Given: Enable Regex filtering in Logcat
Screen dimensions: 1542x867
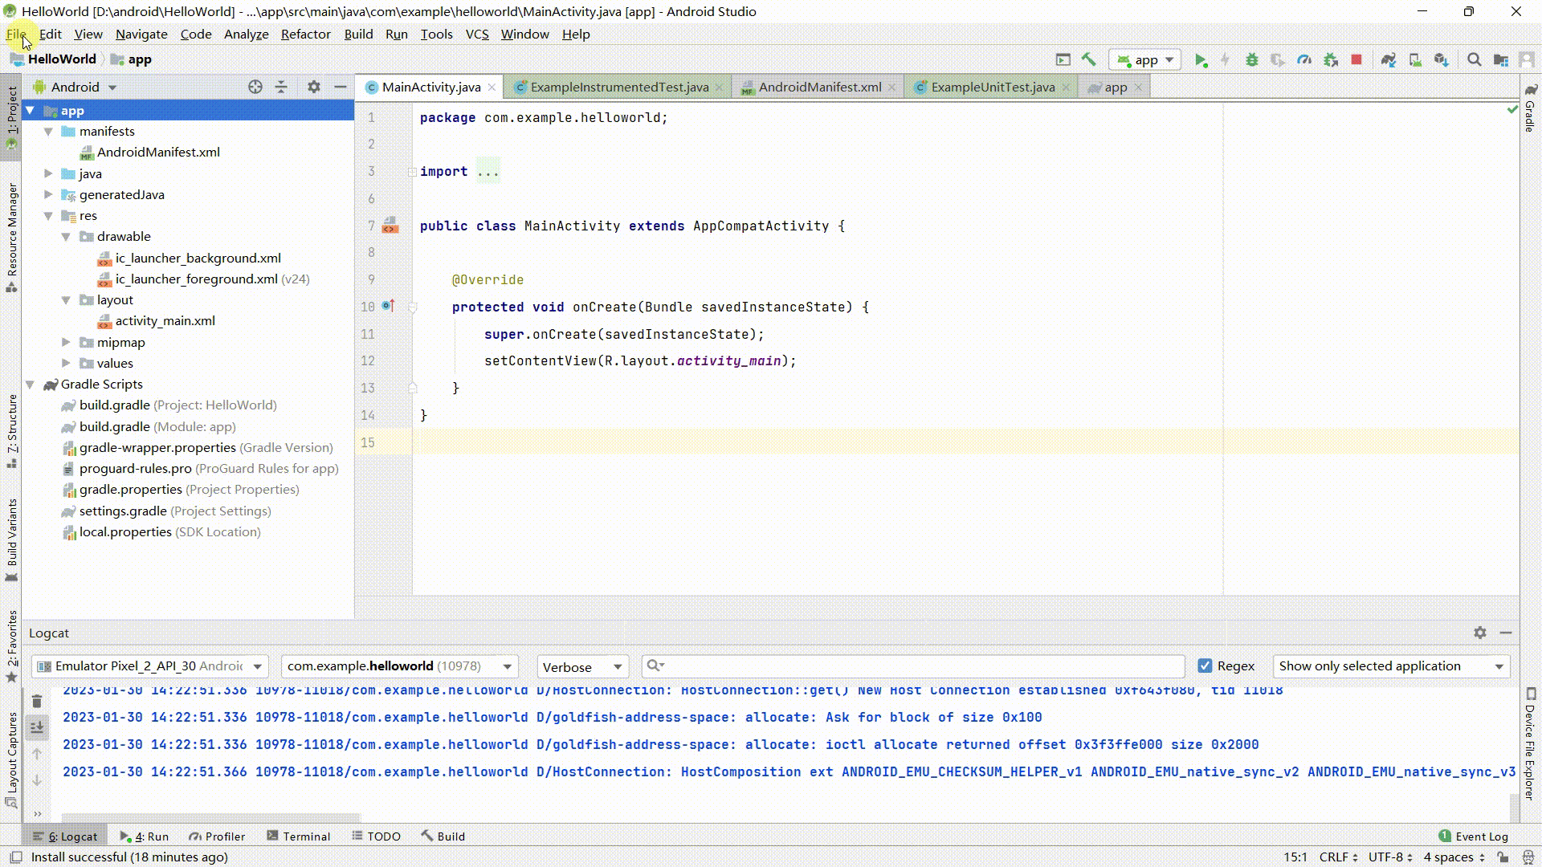Looking at the screenshot, I should pyautogui.click(x=1205, y=666).
